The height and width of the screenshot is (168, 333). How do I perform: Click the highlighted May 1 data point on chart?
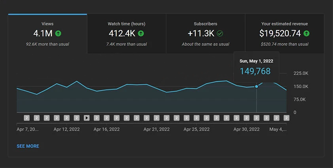pyautogui.click(x=257, y=86)
